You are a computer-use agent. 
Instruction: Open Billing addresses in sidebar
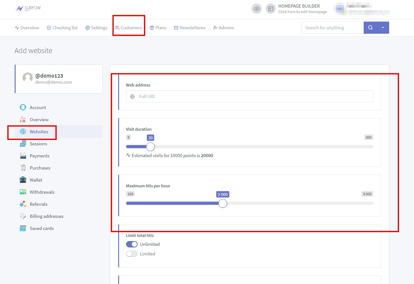point(46,216)
